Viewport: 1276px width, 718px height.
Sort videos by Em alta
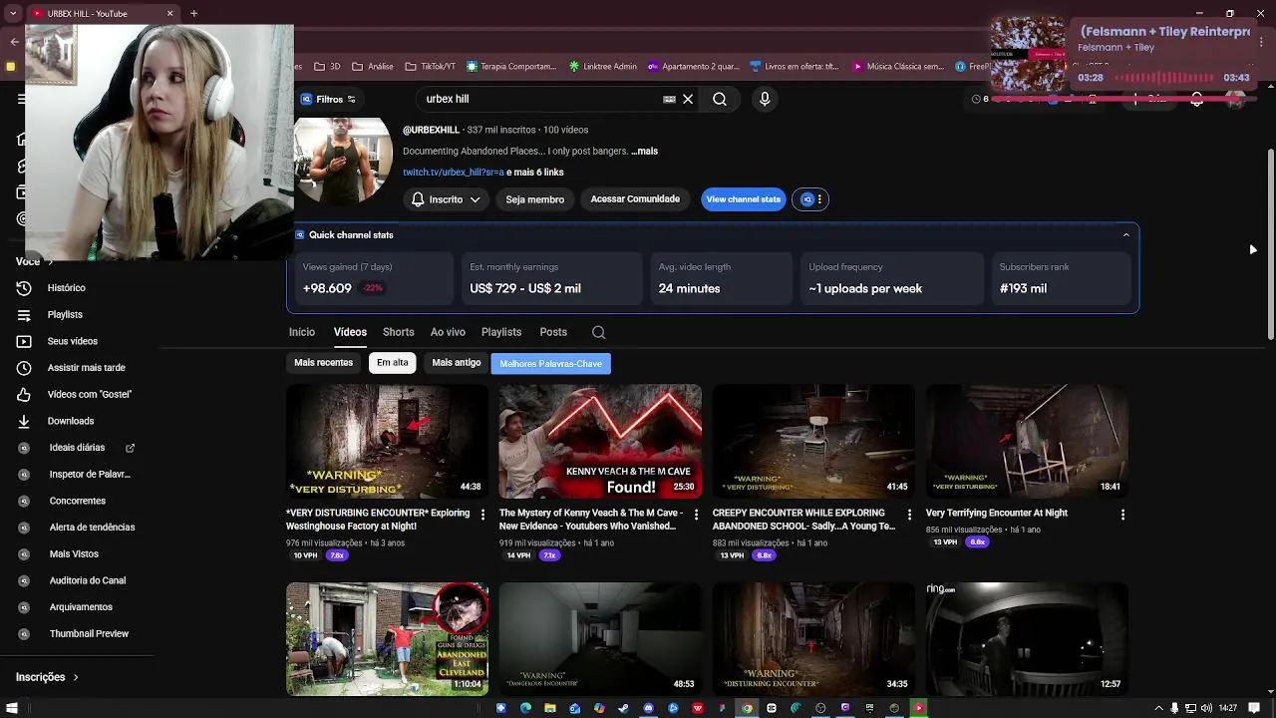[x=393, y=363]
